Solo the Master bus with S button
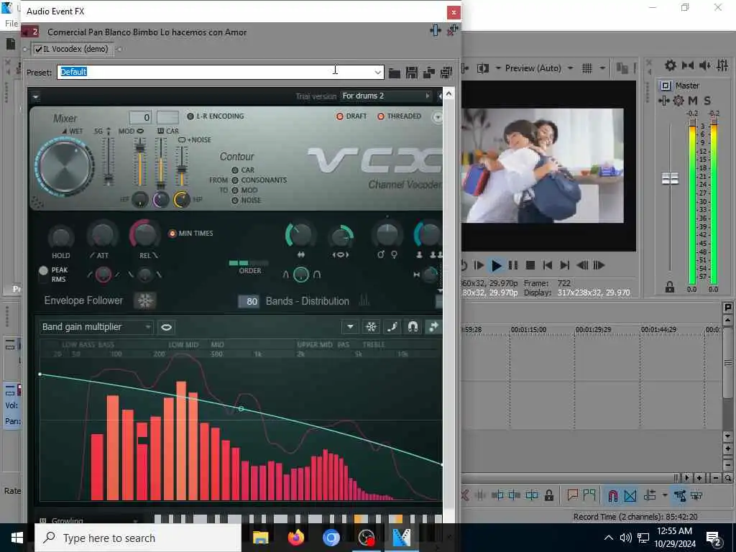Viewport: 736px width, 552px height. tap(707, 101)
